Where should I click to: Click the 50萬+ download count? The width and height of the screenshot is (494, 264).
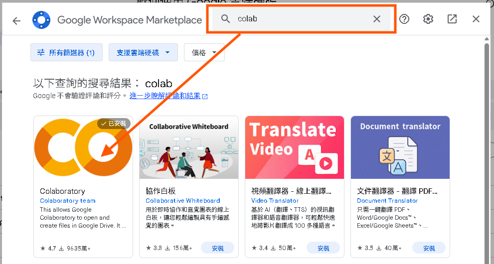(283, 248)
